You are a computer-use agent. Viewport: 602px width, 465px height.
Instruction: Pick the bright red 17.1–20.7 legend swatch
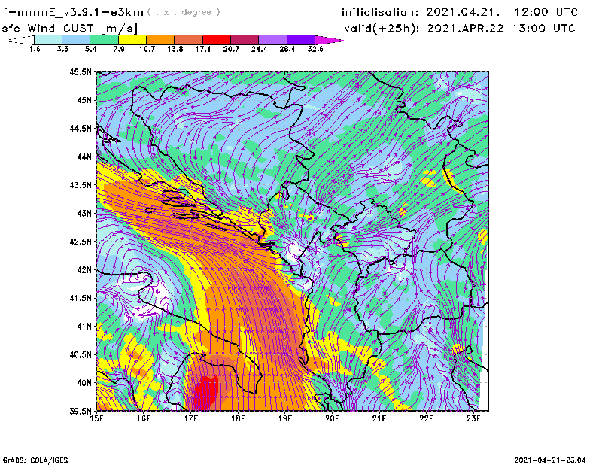pyautogui.click(x=217, y=40)
